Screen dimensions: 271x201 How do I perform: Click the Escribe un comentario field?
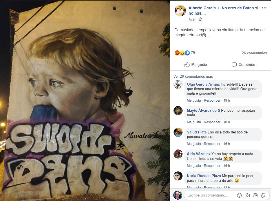(210, 195)
